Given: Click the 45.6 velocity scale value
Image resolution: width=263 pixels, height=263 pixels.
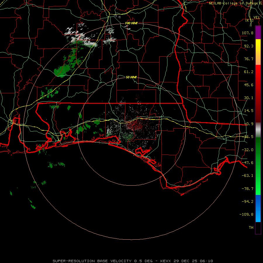Looking at the screenshot, I should pyautogui.click(x=249, y=85).
